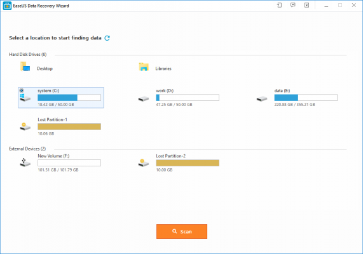Click the New Volume (F:) USB icon

pyautogui.click(x=25, y=163)
